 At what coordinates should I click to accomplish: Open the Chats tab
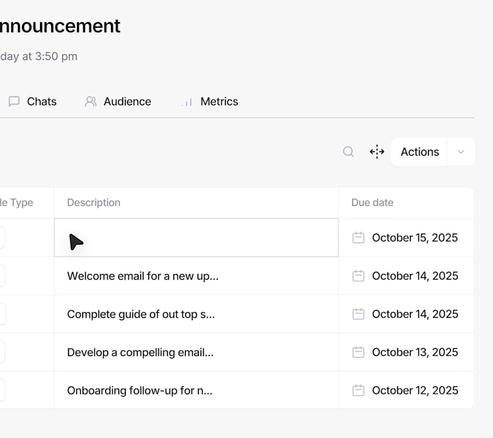point(41,102)
